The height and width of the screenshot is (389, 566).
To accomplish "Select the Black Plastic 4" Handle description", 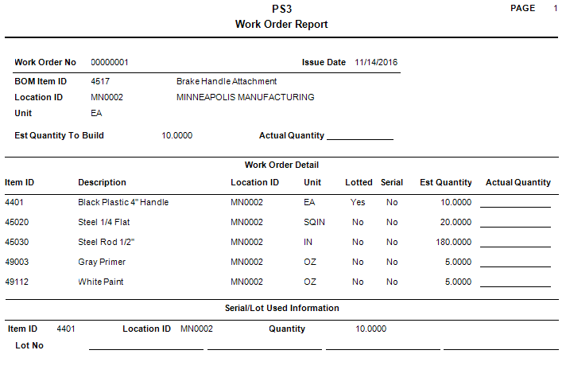I will pyautogui.click(x=123, y=202).
